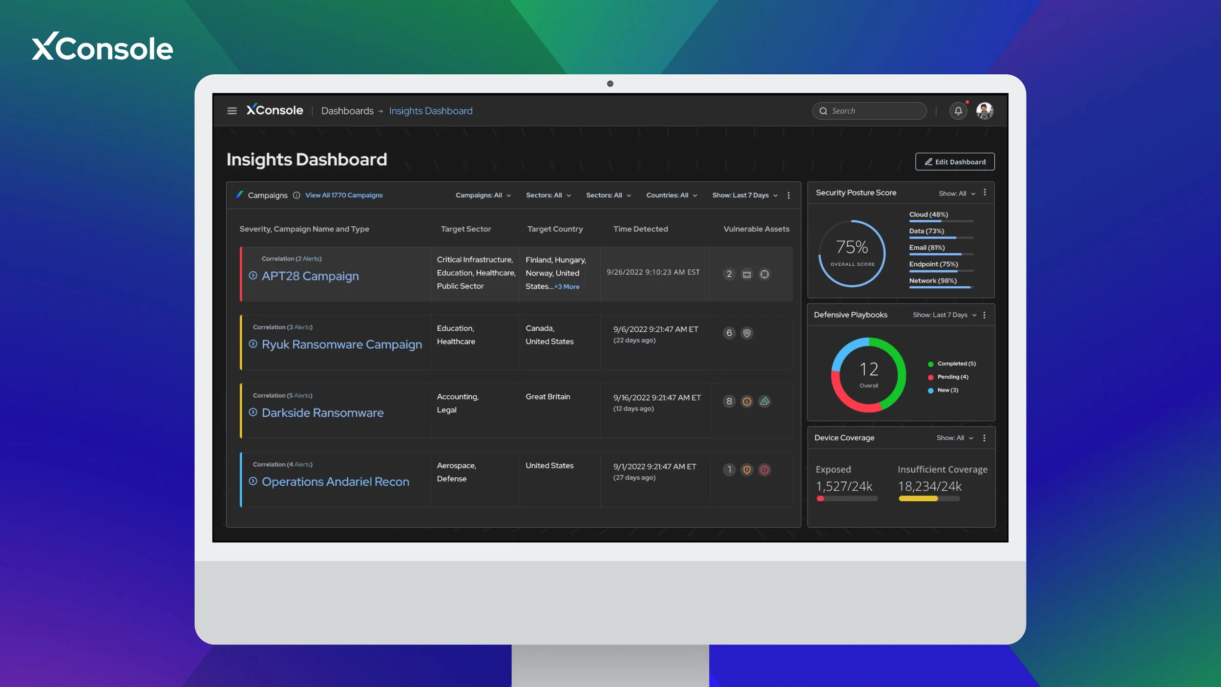Click the Insufficient Coverage yellow progress bar
Viewport: 1221px width, 687px height.
(x=918, y=499)
